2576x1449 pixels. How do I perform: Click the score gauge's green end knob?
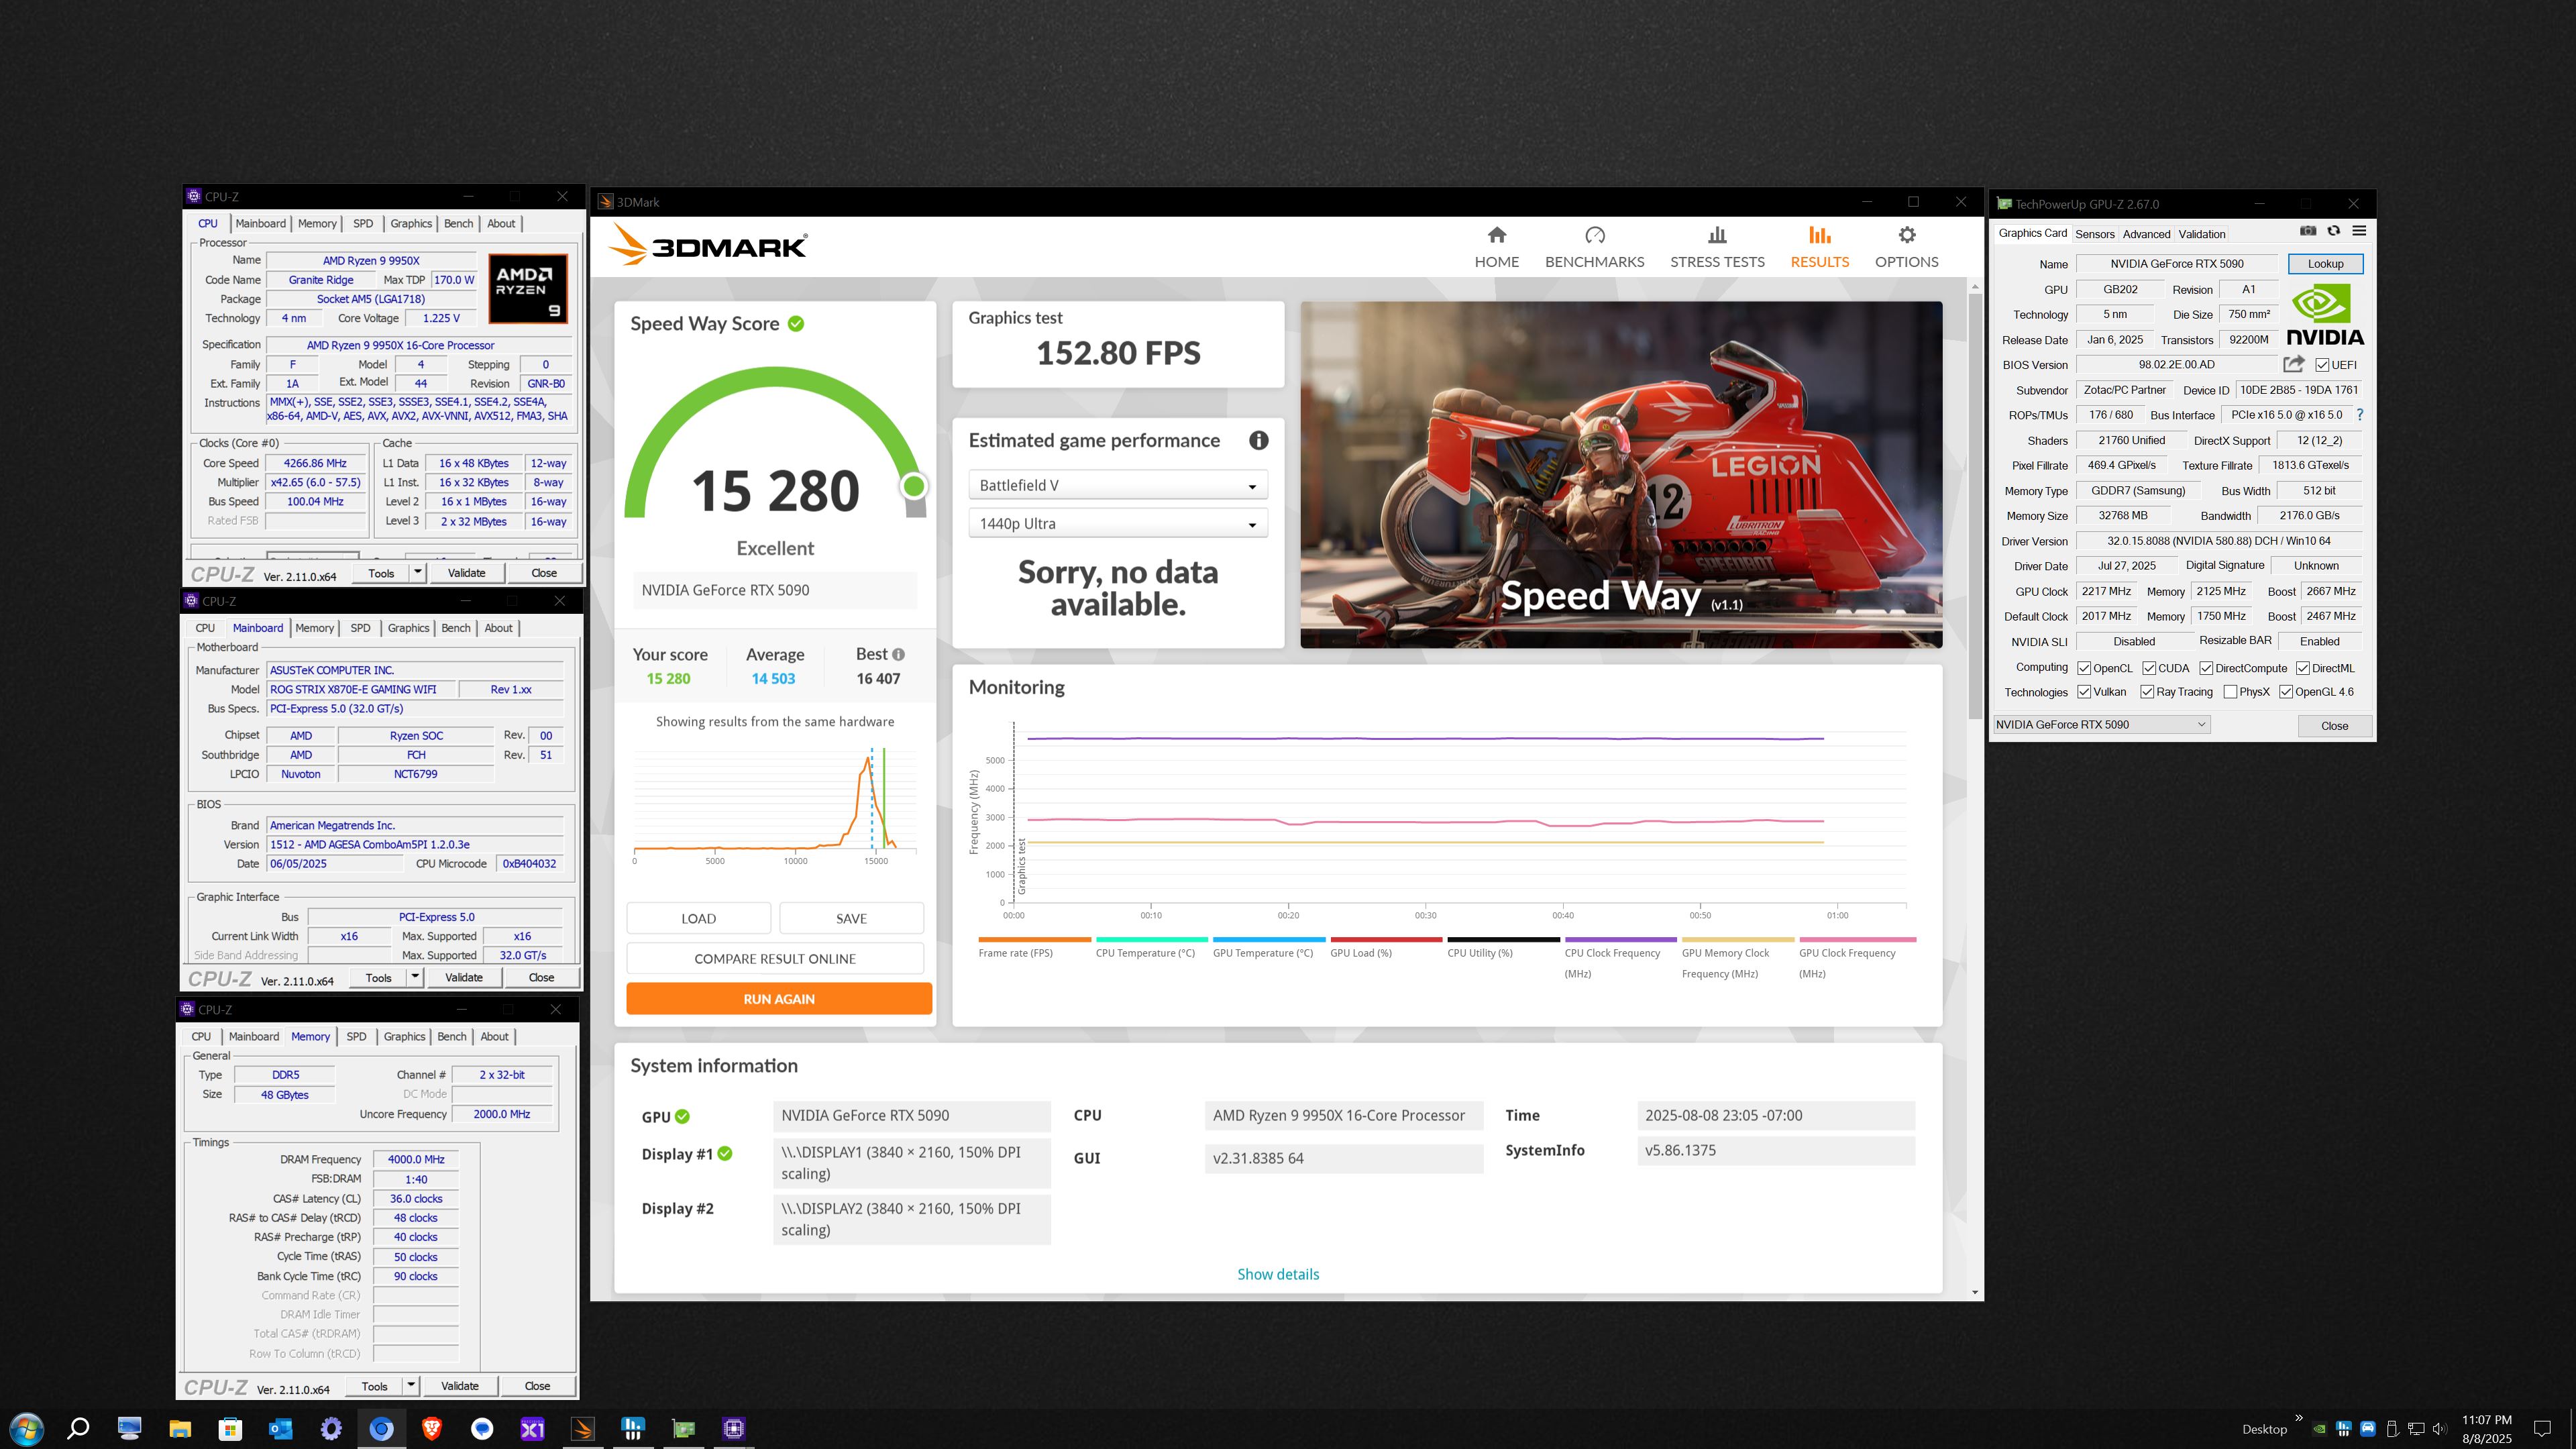(x=913, y=486)
